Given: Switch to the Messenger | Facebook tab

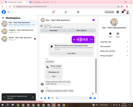Looking at the screenshot, I should 15,2.
